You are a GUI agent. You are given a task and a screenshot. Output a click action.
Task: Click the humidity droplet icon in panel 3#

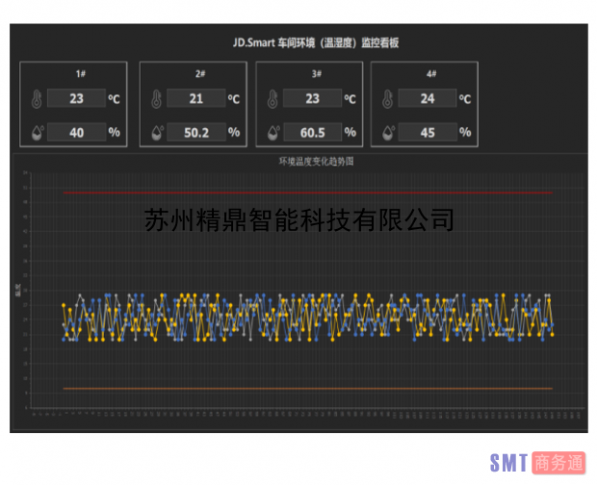[x=273, y=133]
